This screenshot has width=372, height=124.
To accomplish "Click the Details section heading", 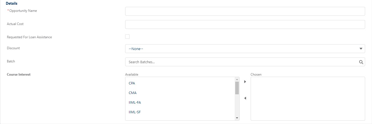I will pyautogui.click(x=12, y=4).
